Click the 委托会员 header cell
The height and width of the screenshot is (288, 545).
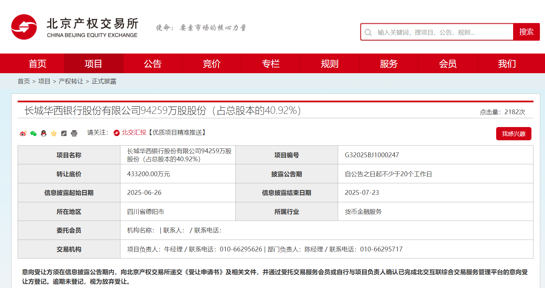click(x=69, y=230)
